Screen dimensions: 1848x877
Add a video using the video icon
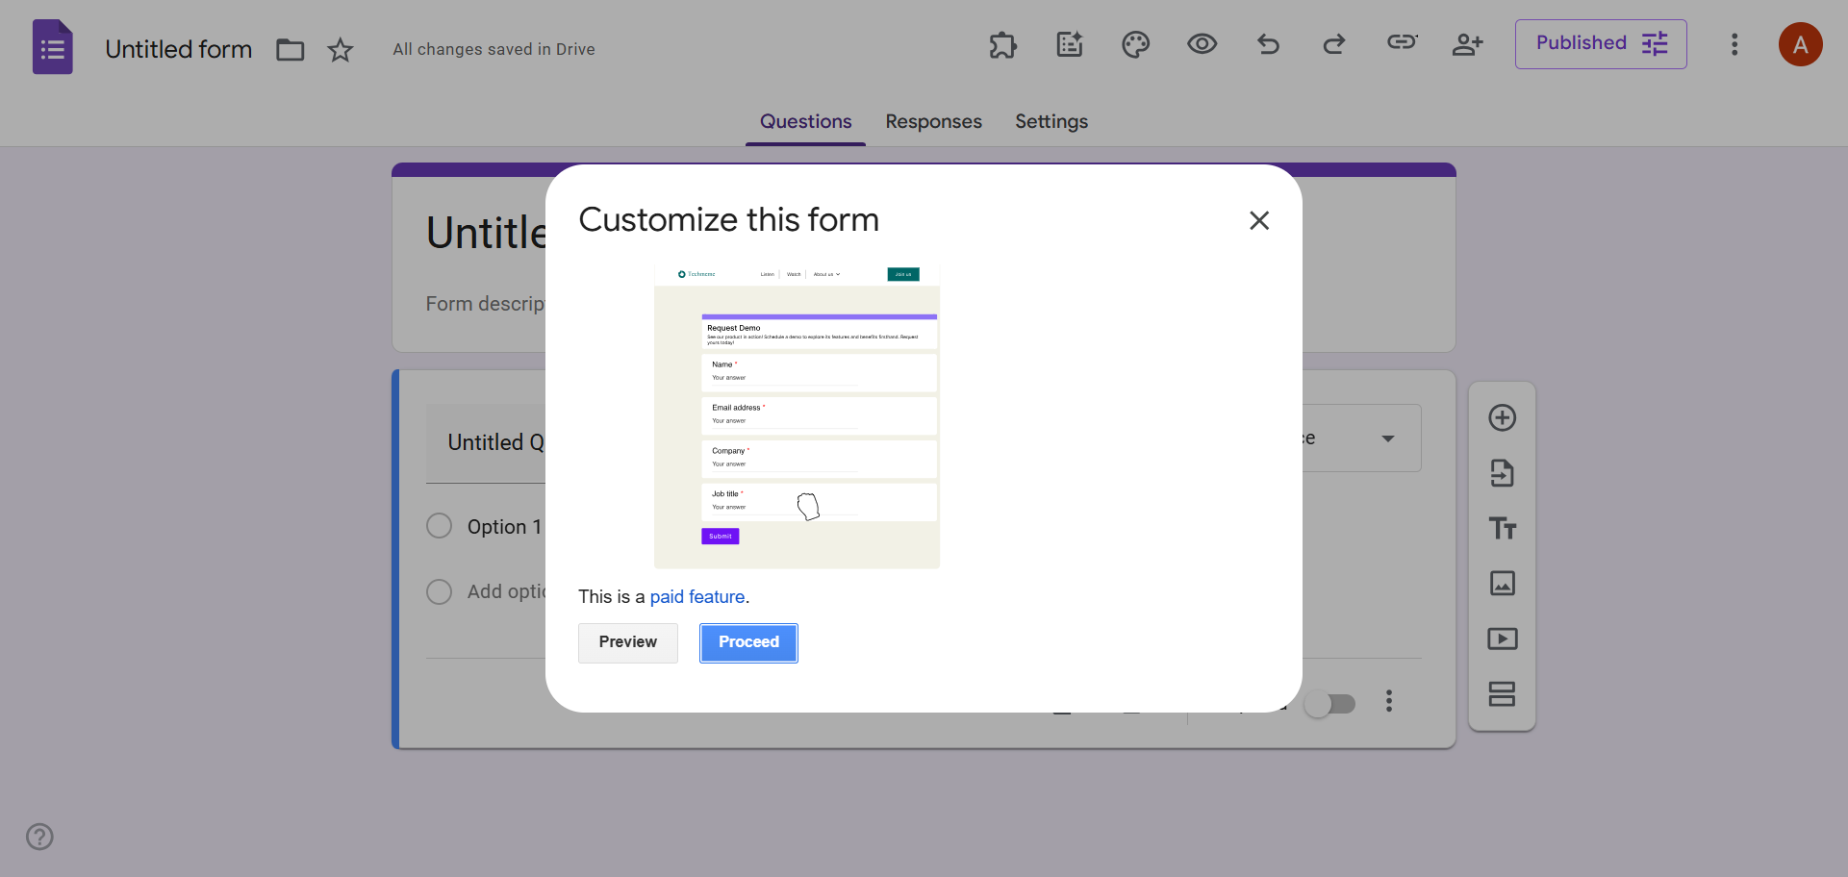click(1503, 639)
